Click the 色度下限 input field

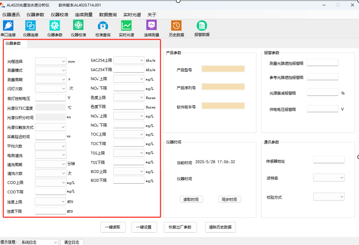pyautogui.click(x=129, y=106)
